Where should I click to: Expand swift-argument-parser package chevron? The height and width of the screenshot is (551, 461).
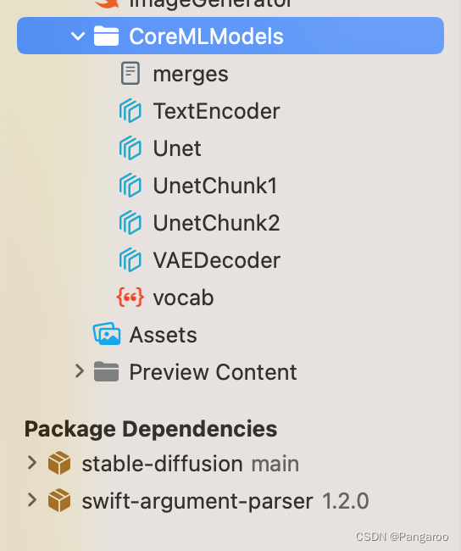coord(32,500)
